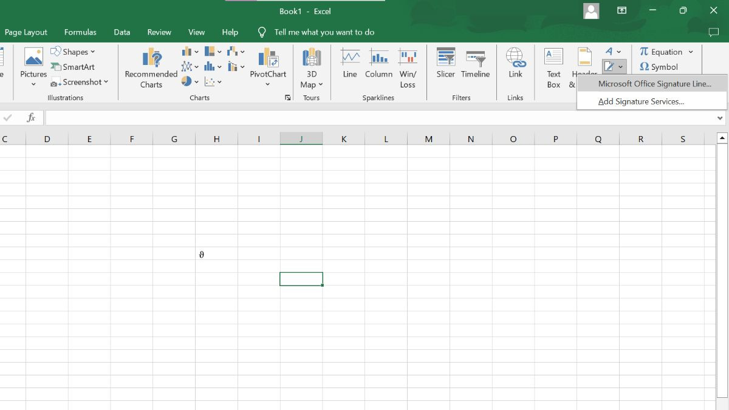Click the vertical scrollbar up arrow

pyautogui.click(x=722, y=138)
